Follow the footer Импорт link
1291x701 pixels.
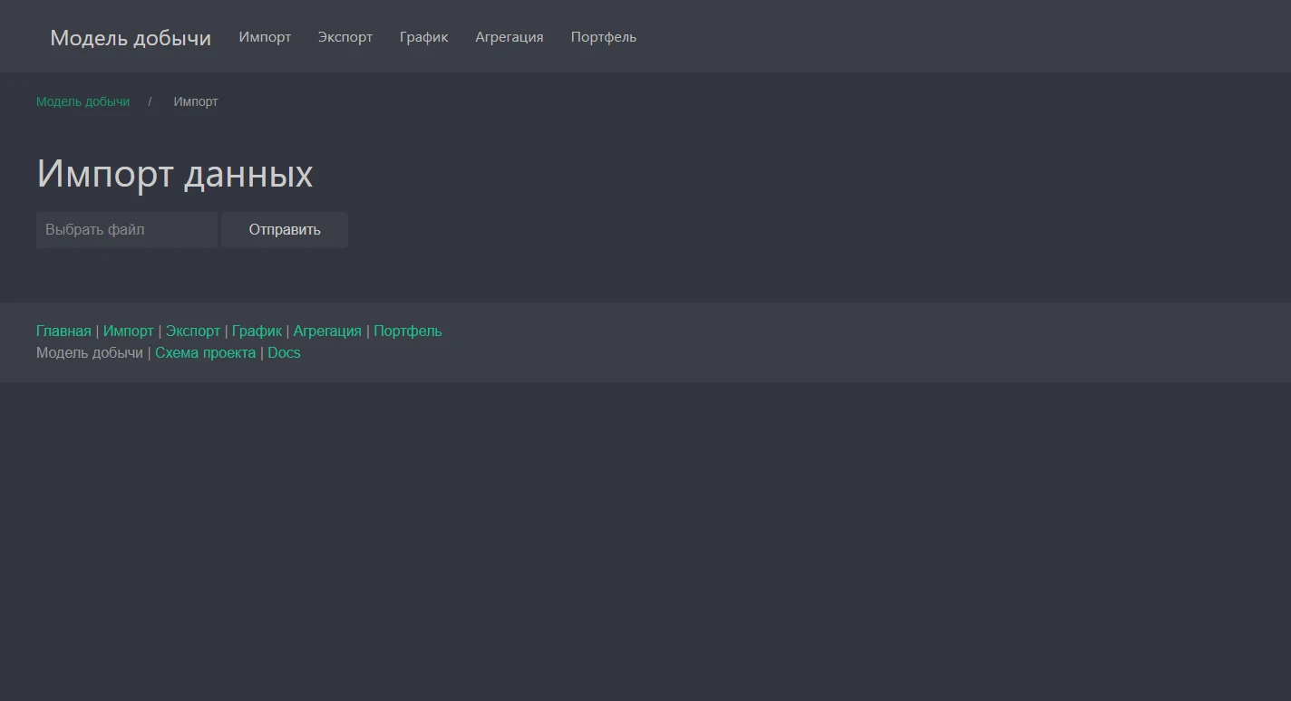click(x=128, y=331)
